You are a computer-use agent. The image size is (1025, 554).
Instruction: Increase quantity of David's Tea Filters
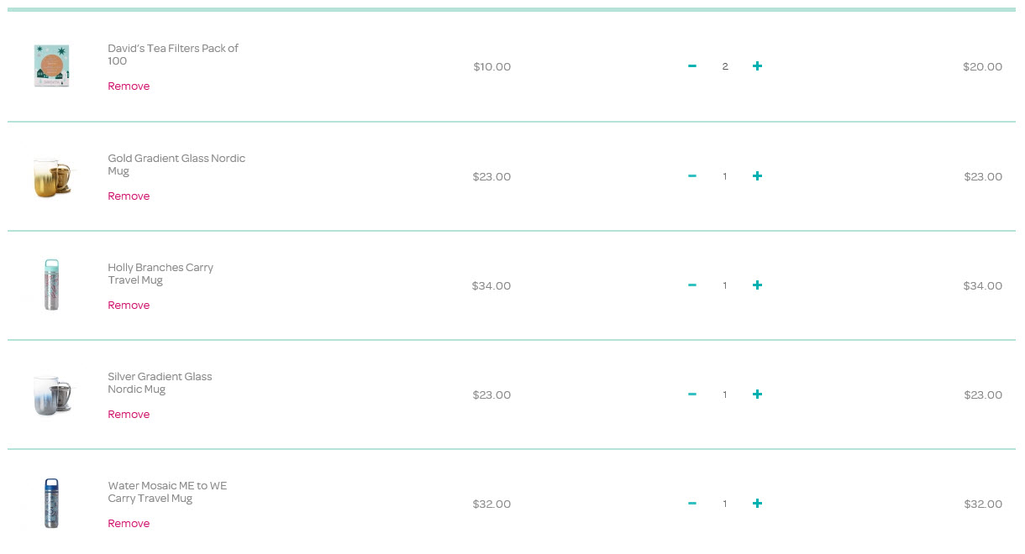[x=757, y=66]
